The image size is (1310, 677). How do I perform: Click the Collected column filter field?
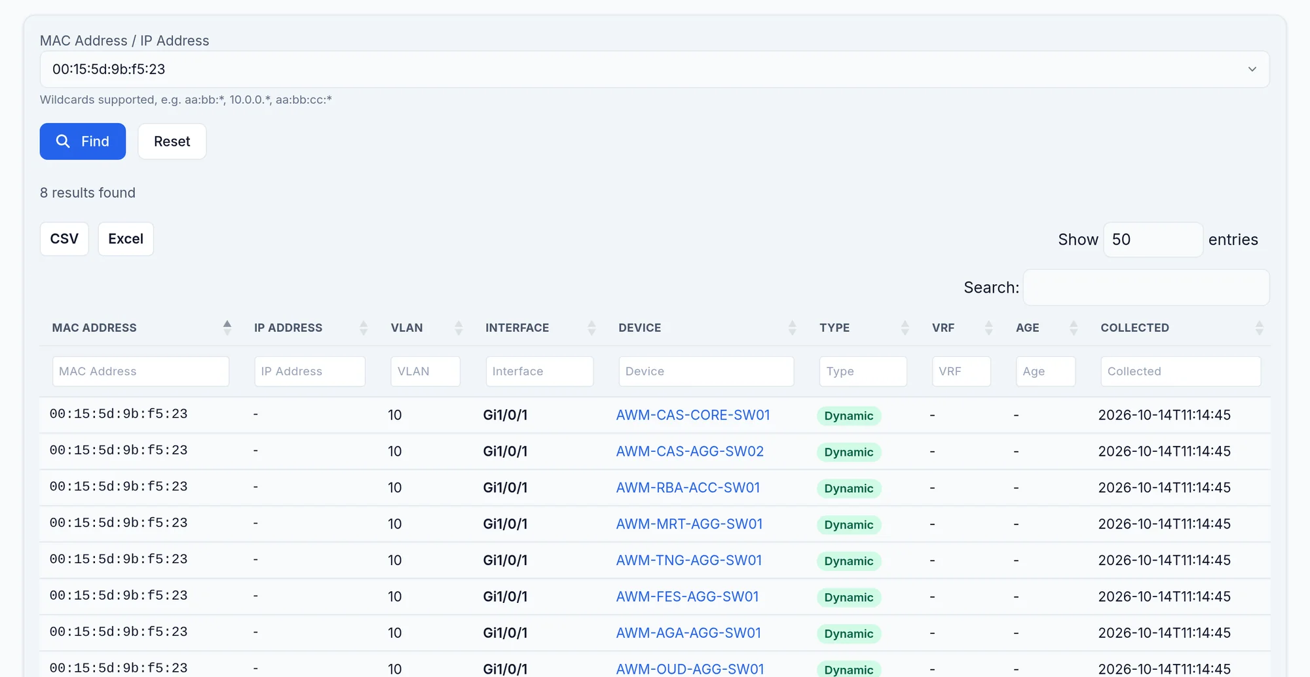coord(1181,371)
